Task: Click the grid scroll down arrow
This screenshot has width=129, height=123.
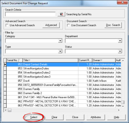Action: coord(123,106)
